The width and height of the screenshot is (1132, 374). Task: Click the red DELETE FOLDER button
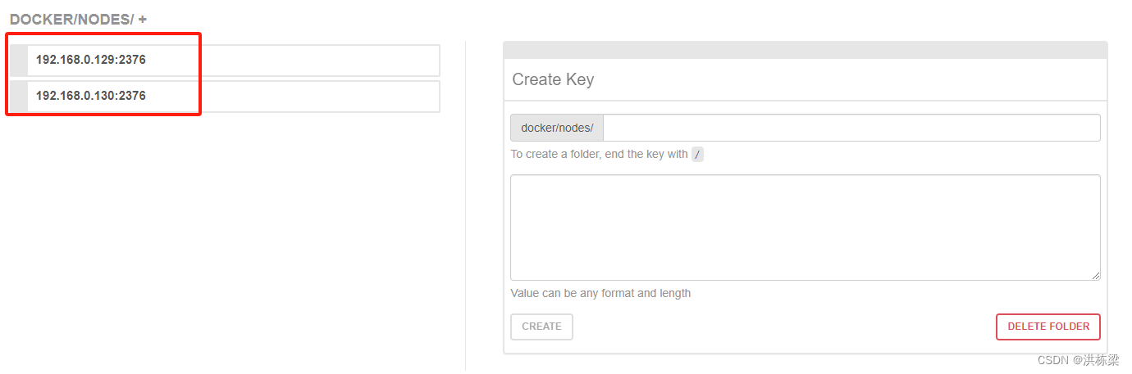pyautogui.click(x=1048, y=327)
